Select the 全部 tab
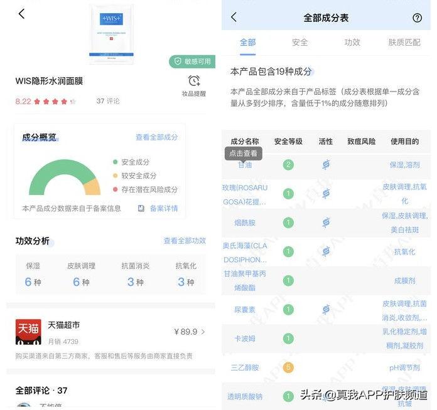437x410 pixels. point(247,43)
